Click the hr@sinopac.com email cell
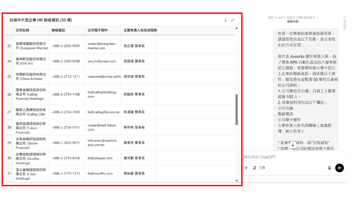This screenshot has width=352, height=198. pyautogui.click(x=103, y=158)
